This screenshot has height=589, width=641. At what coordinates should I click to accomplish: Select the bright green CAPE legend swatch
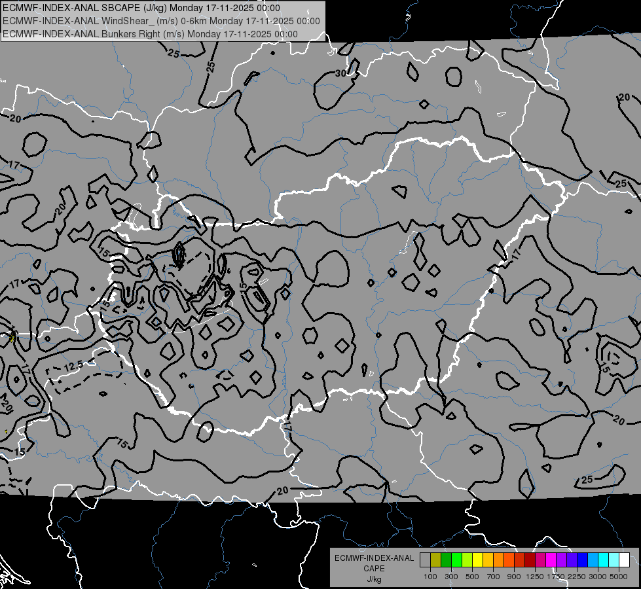(456, 560)
